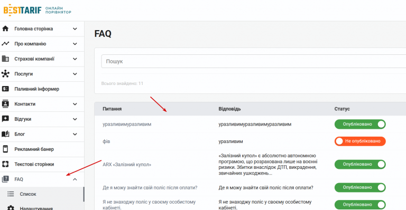The width and height of the screenshot is (406, 210).
Task: Click the Контакти contact card icon
Action: click(5, 104)
